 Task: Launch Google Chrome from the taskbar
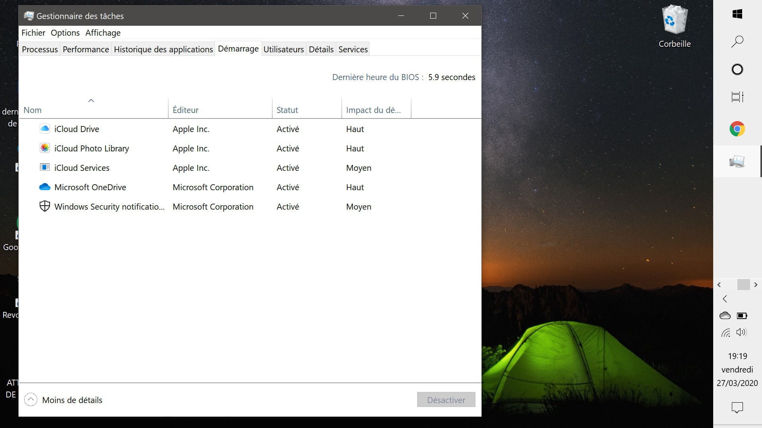click(x=737, y=129)
